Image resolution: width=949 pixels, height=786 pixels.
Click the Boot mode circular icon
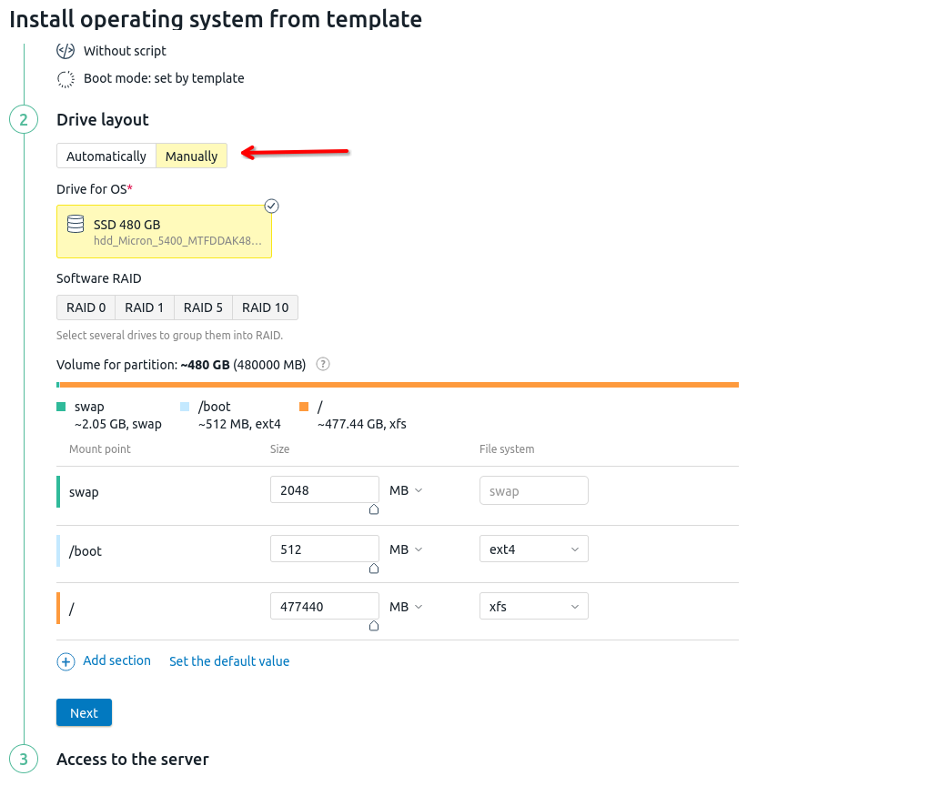point(66,79)
